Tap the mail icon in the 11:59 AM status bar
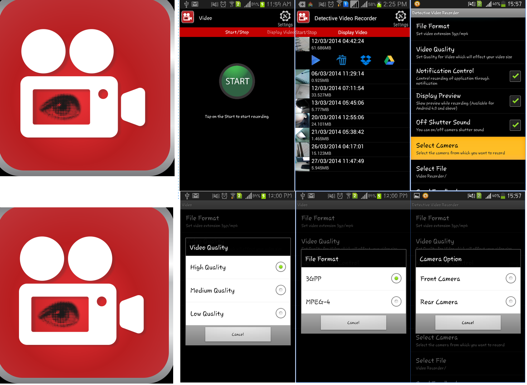The image size is (527, 385). point(195,4)
